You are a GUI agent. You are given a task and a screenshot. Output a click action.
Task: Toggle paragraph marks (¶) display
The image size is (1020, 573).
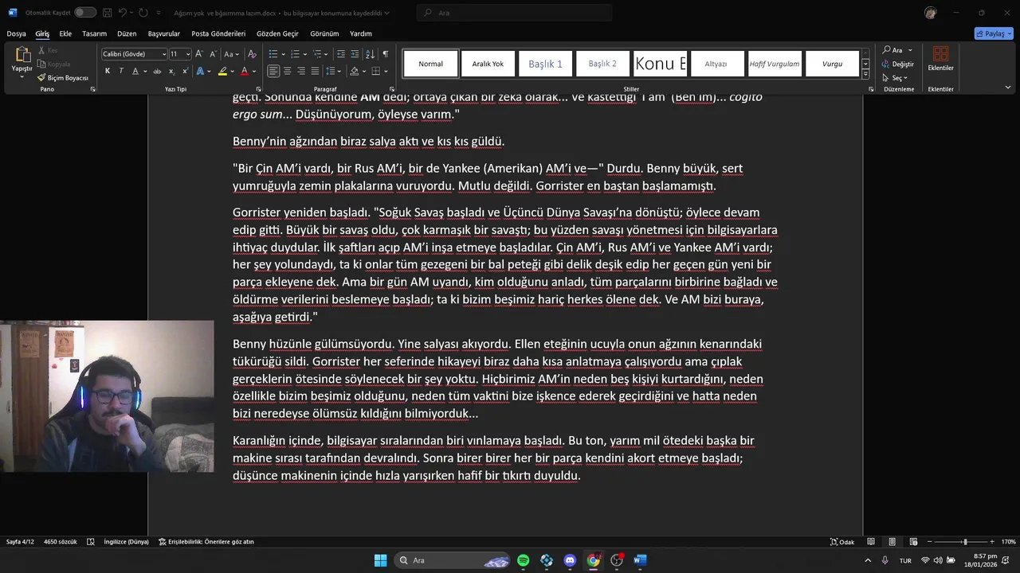pyautogui.click(x=386, y=54)
